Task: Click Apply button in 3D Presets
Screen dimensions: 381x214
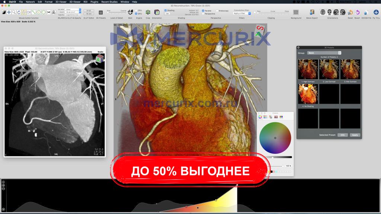Action: tap(355, 135)
